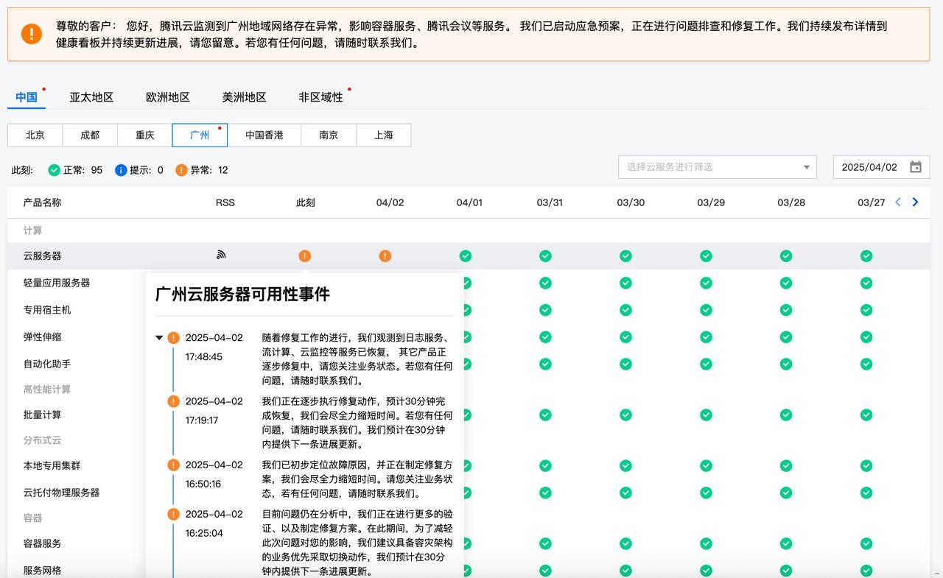This screenshot has width=943, height=578.
Task: Select the 上海 region button
Action: point(383,135)
